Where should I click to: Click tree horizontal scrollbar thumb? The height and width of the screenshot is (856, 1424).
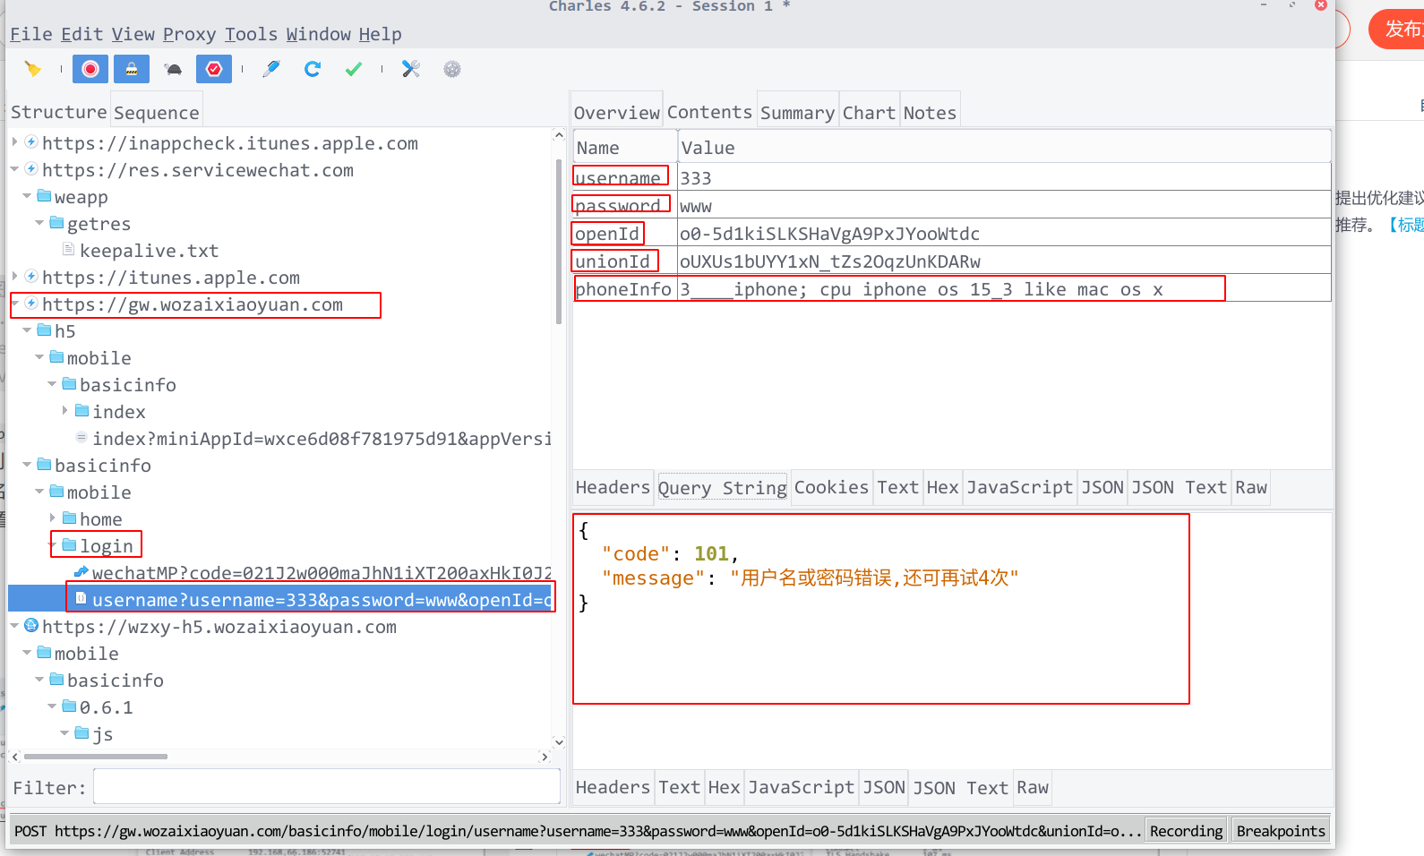(96, 757)
